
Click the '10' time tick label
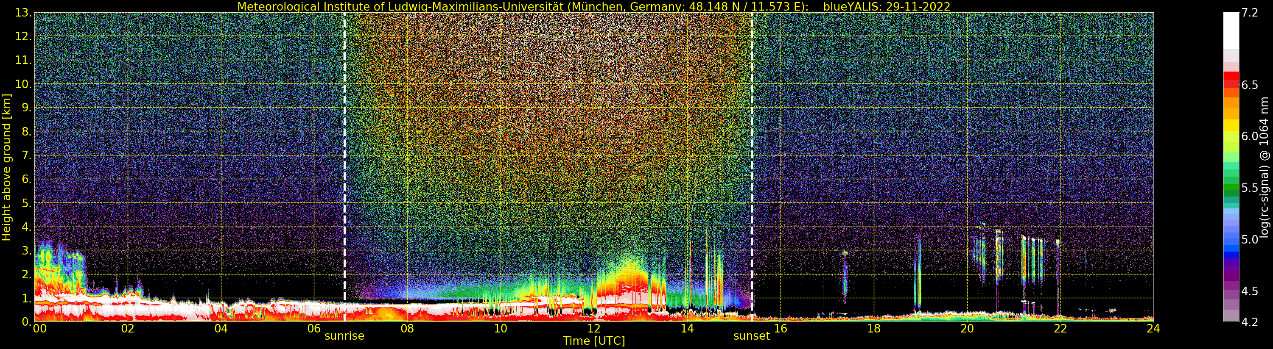(501, 329)
